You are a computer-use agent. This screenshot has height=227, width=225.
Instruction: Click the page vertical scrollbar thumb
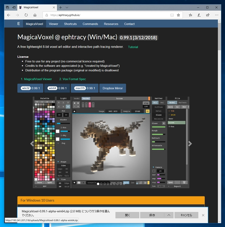[x=219, y=37]
